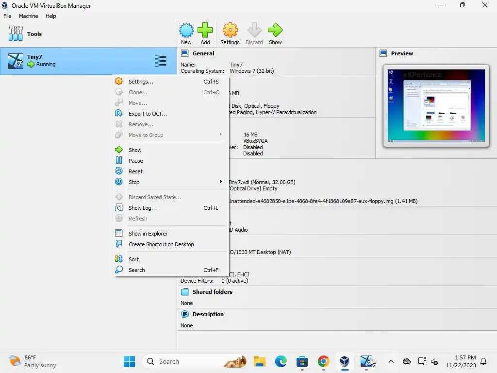Click the Shared folders section header
Screen dimensions: 497x373
pos(213,292)
